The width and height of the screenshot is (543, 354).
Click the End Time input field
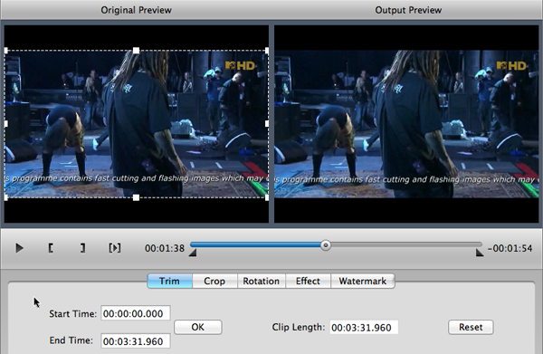point(136,341)
